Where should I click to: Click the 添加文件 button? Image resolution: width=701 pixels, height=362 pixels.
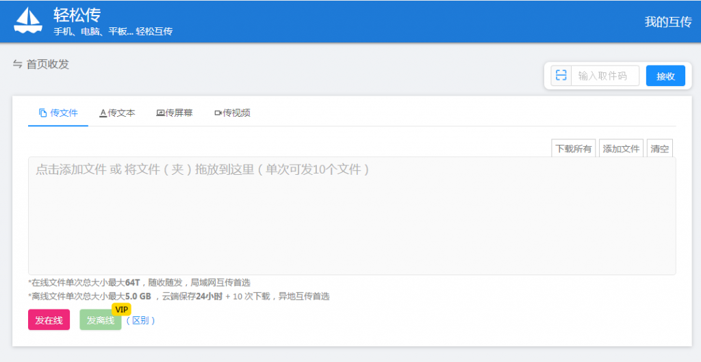(621, 149)
